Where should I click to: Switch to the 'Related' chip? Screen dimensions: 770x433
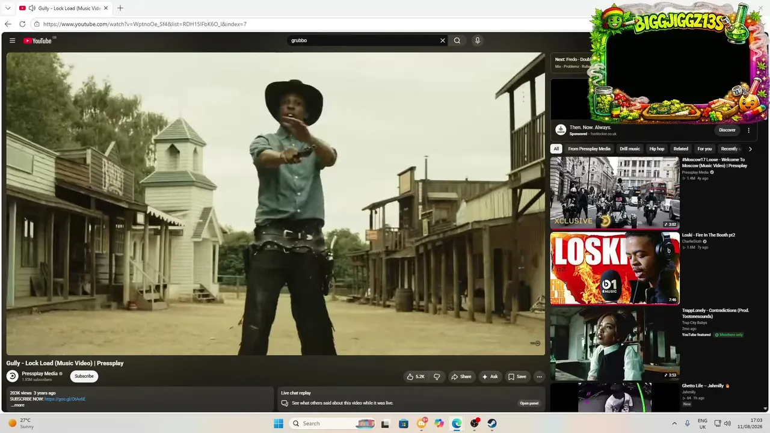coord(681,149)
